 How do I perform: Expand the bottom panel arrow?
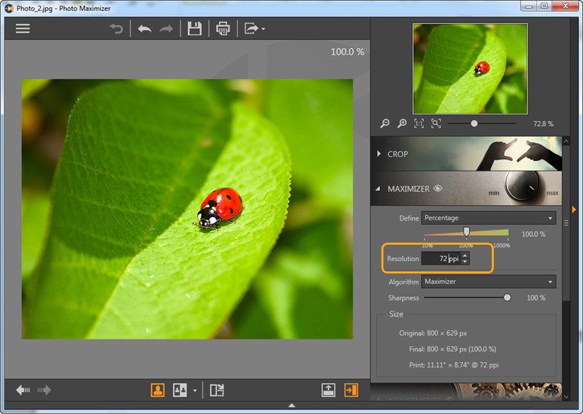pos(292,406)
